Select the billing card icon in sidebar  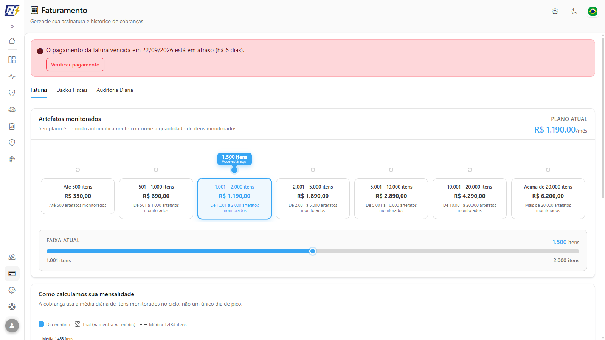point(12,274)
